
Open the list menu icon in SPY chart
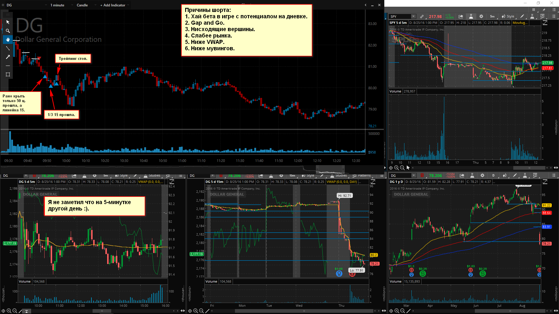click(x=554, y=17)
